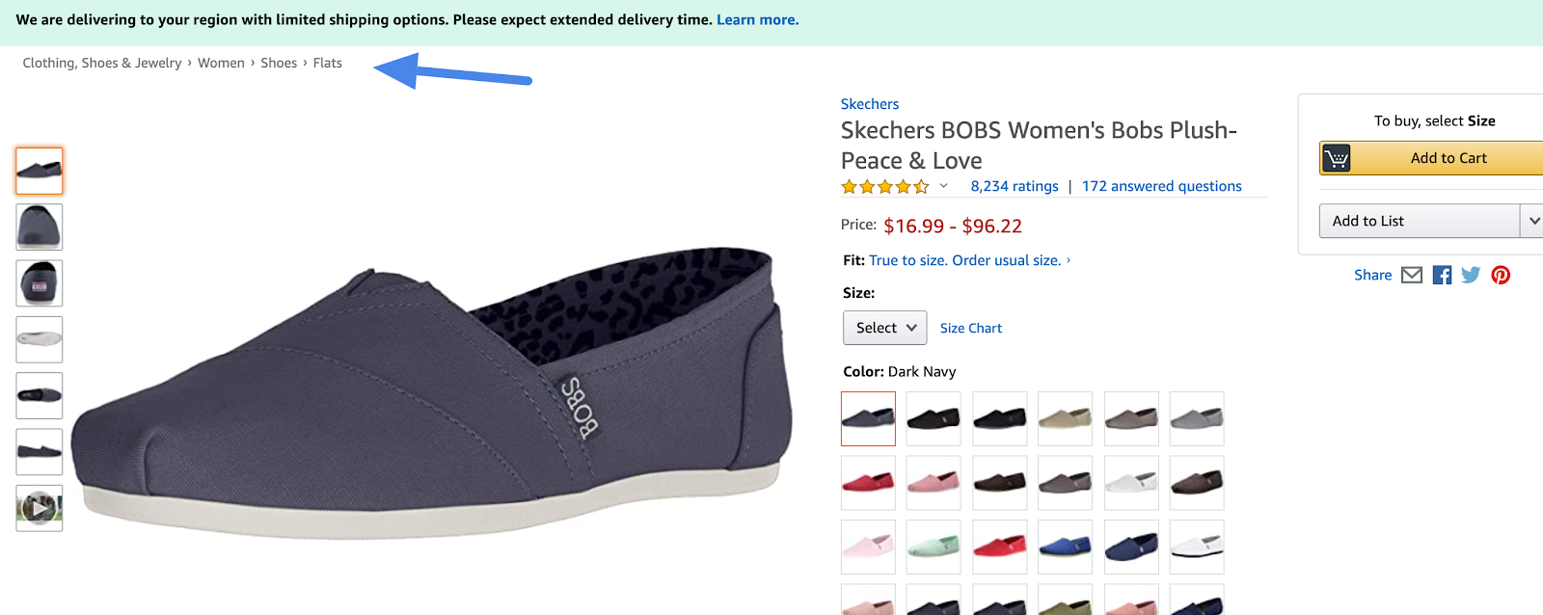The image size is (1543, 615).
Task: Open the Size Select dropdown
Action: (884, 328)
